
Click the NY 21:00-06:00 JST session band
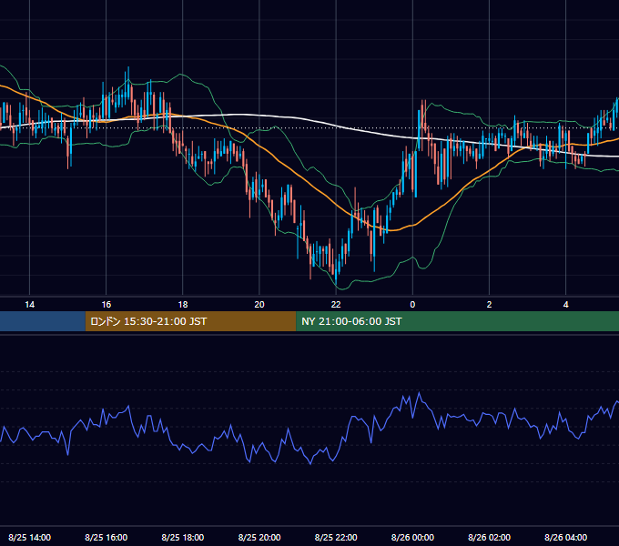point(458,321)
